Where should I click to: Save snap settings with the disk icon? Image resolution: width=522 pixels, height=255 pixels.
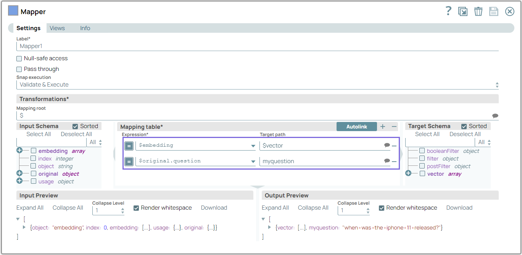[494, 11]
